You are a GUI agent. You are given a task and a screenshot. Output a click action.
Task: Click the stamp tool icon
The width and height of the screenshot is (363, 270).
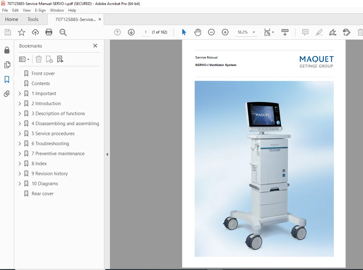pyautogui.click(x=347, y=32)
